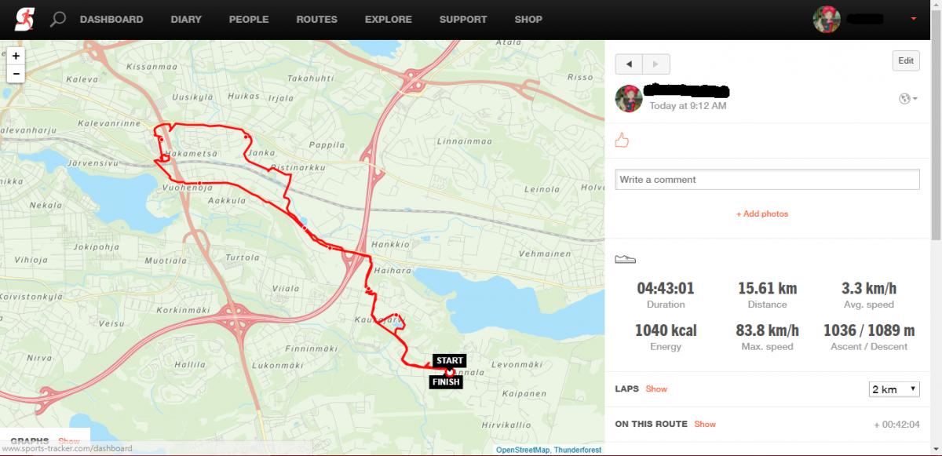Screen dimensions: 942x456
Task: Open the lap distance 2 km dropdown
Action: [x=893, y=389]
